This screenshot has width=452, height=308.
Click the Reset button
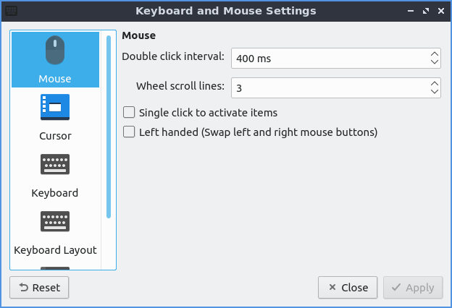[x=39, y=287]
